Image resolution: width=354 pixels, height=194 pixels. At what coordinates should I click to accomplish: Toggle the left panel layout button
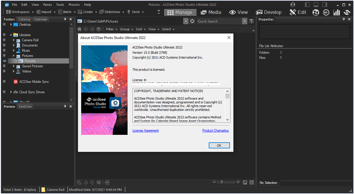tap(307, 5)
